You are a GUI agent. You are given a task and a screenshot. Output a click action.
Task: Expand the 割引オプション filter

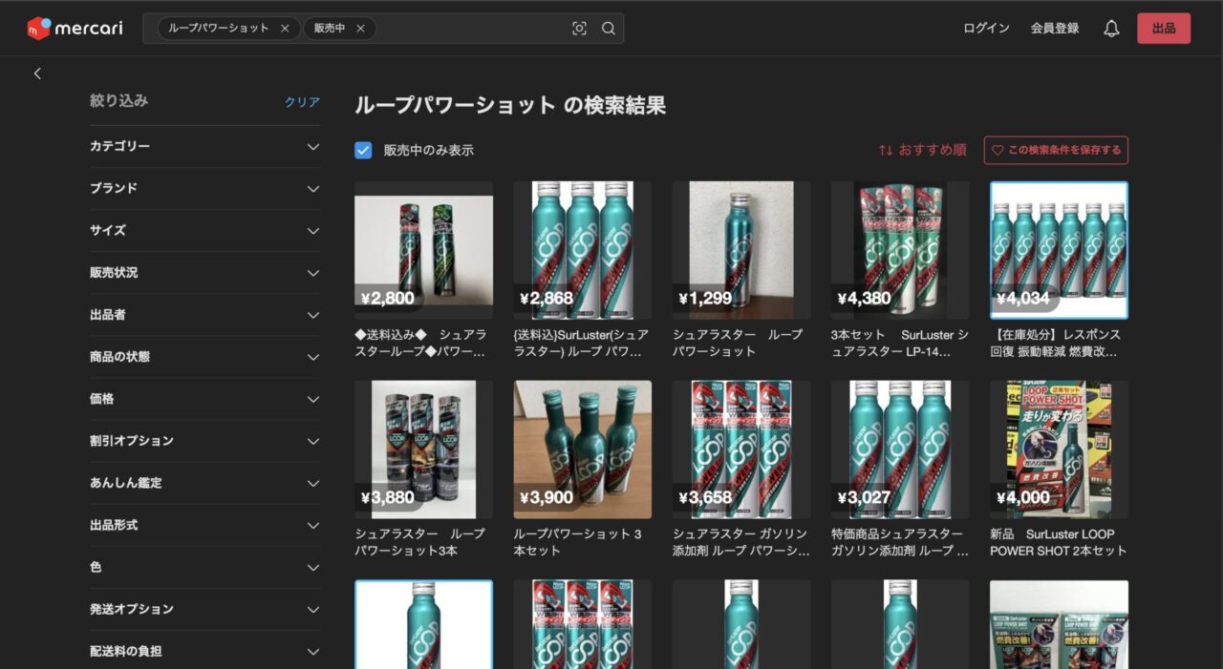204,441
